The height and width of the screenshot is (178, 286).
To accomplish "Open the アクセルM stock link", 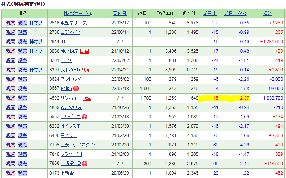I will [x=71, y=79].
